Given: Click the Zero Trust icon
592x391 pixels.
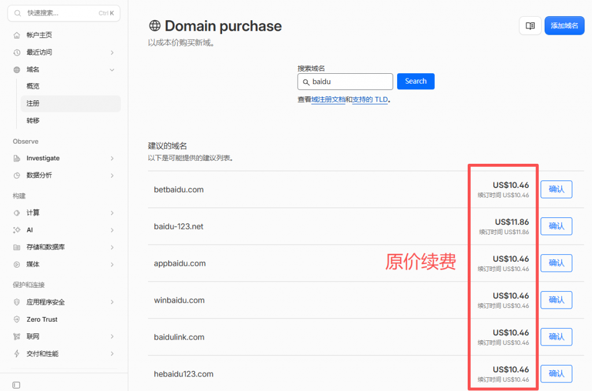Looking at the screenshot, I should coord(17,319).
